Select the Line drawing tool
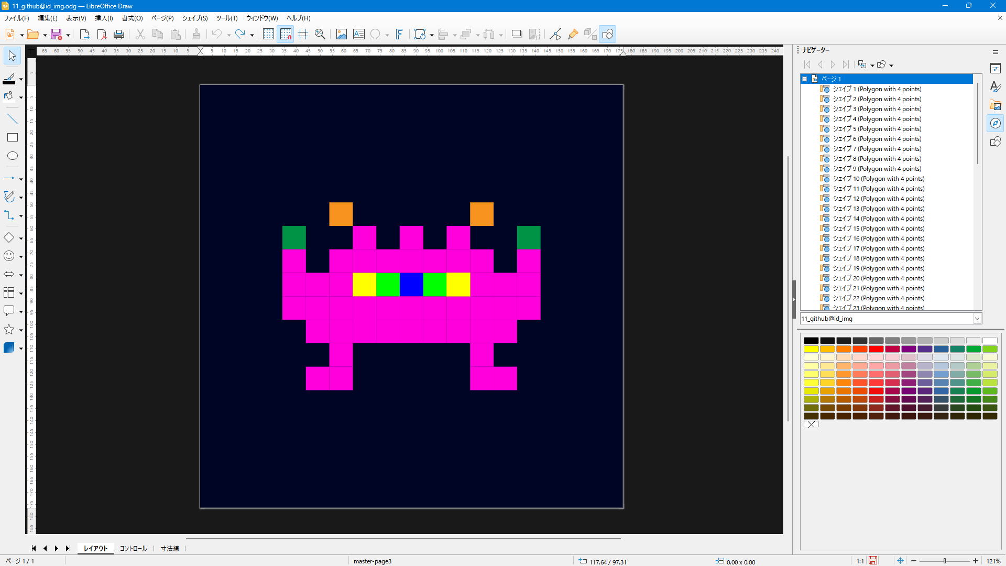 (x=12, y=119)
